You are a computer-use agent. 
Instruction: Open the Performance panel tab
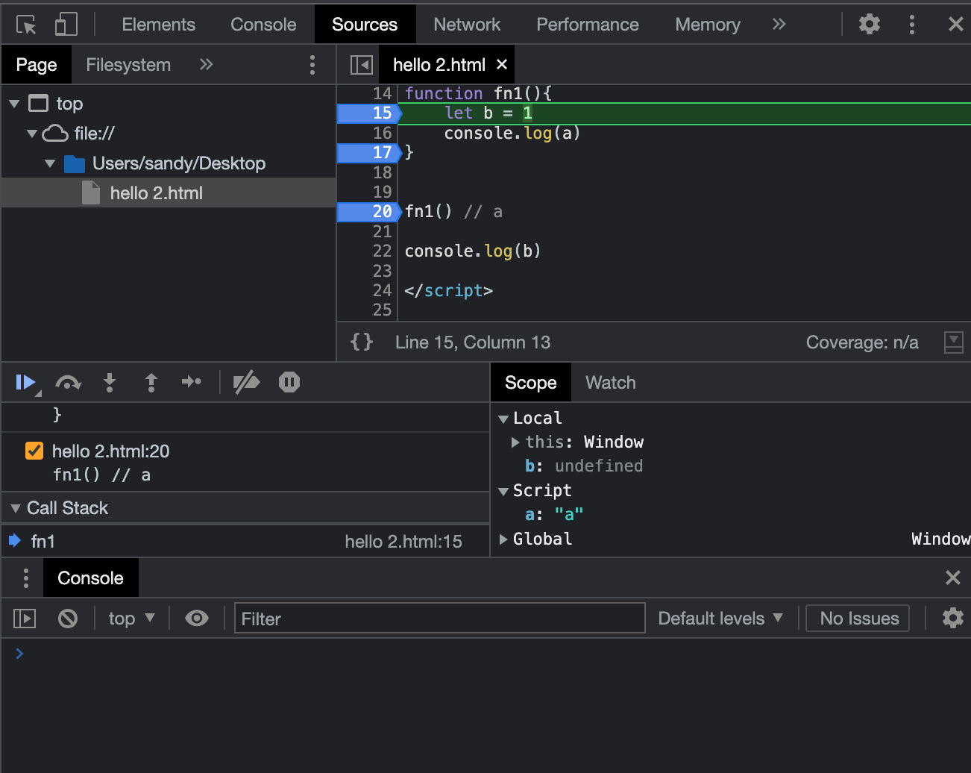tap(588, 25)
